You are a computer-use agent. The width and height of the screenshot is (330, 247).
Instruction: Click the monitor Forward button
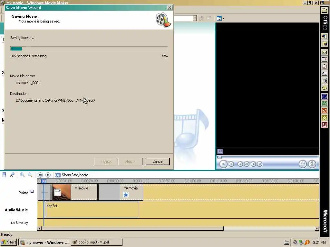click(x=260, y=164)
